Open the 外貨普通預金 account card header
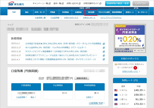The image size is (154, 108). (90, 87)
